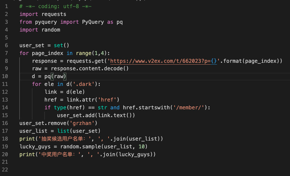Click the 'grzhan' string in the remove call
290x176 pixels.
click(82, 123)
